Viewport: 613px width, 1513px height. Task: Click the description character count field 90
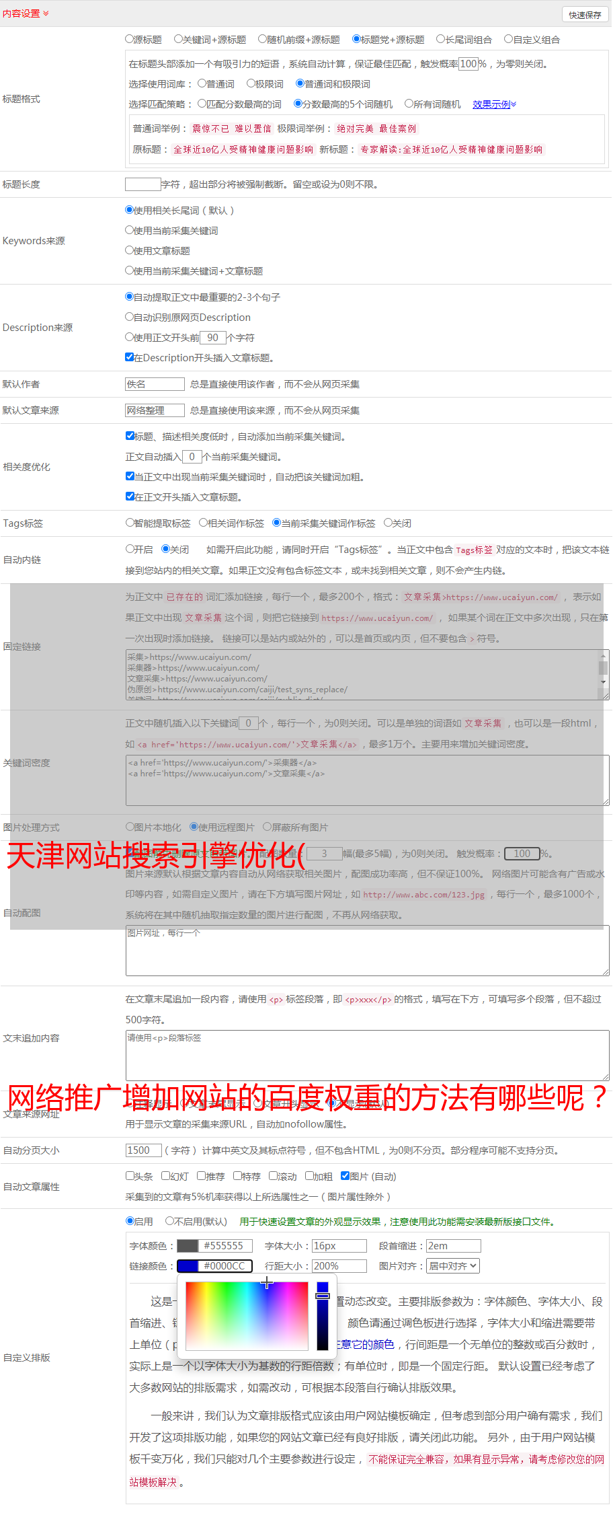pyautogui.click(x=213, y=338)
